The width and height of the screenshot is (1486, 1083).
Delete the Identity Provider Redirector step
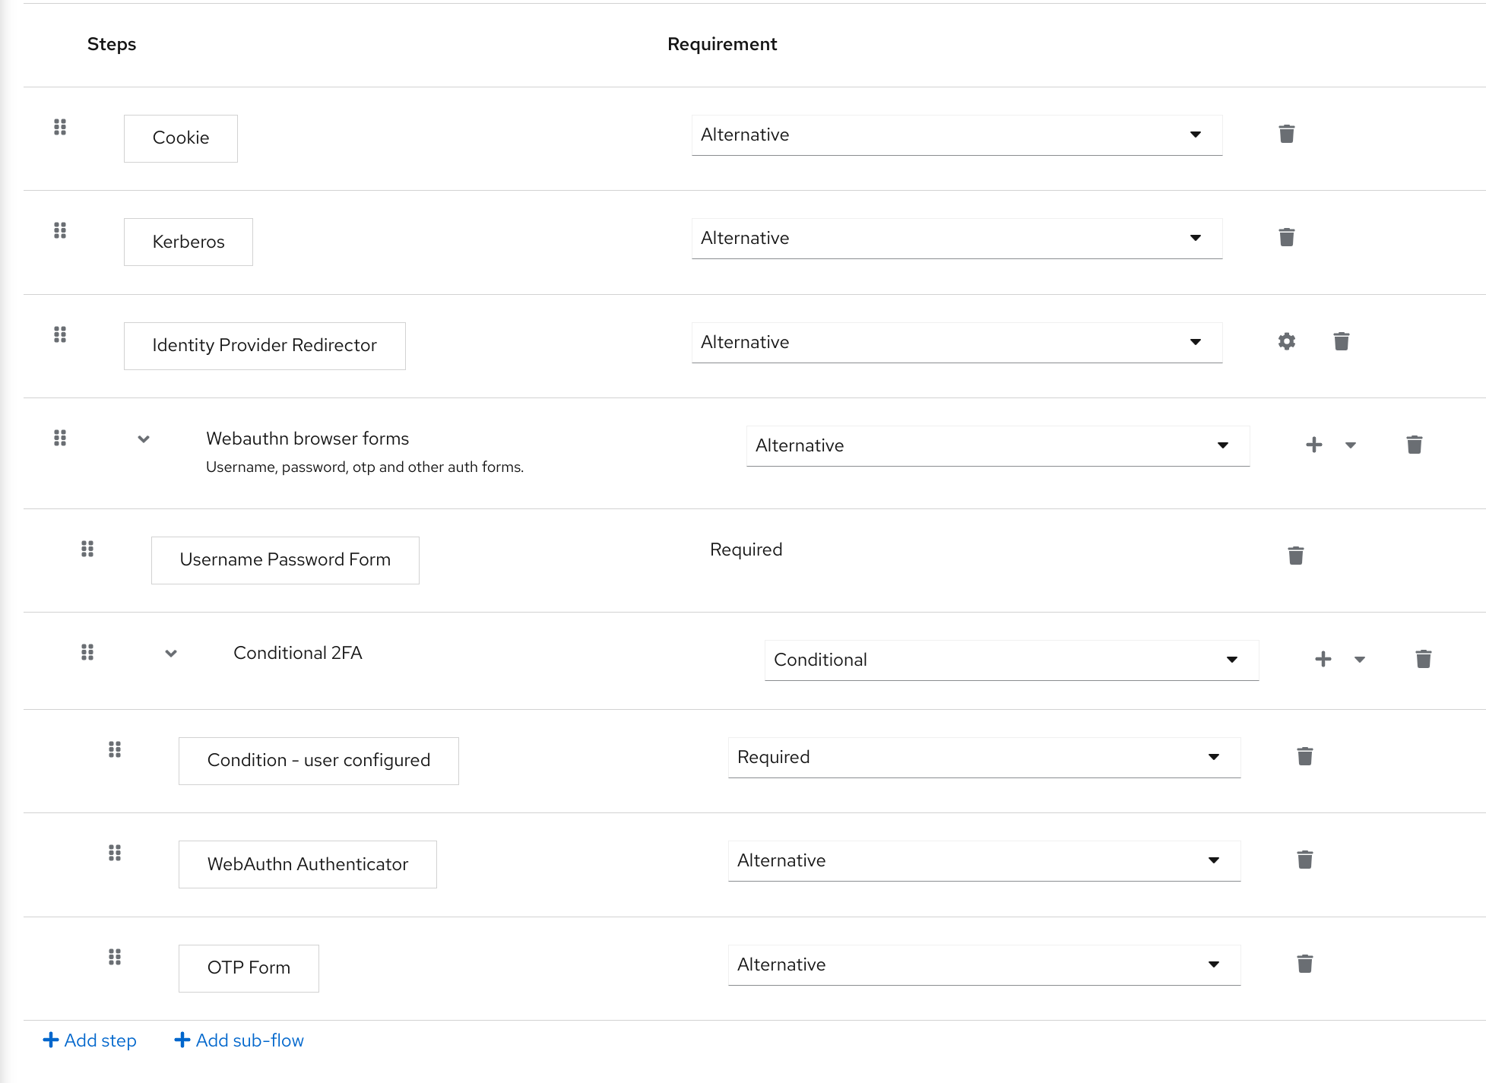click(x=1342, y=341)
